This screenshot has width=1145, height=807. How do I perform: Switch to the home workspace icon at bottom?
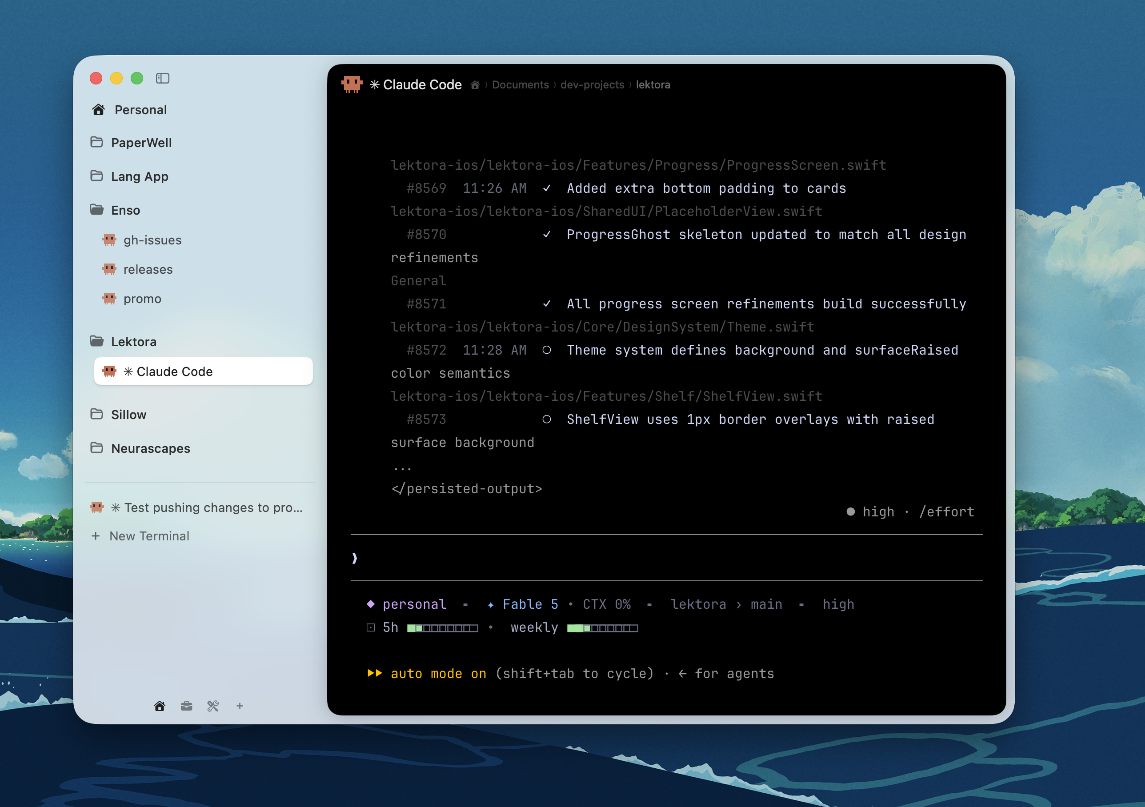tap(160, 706)
